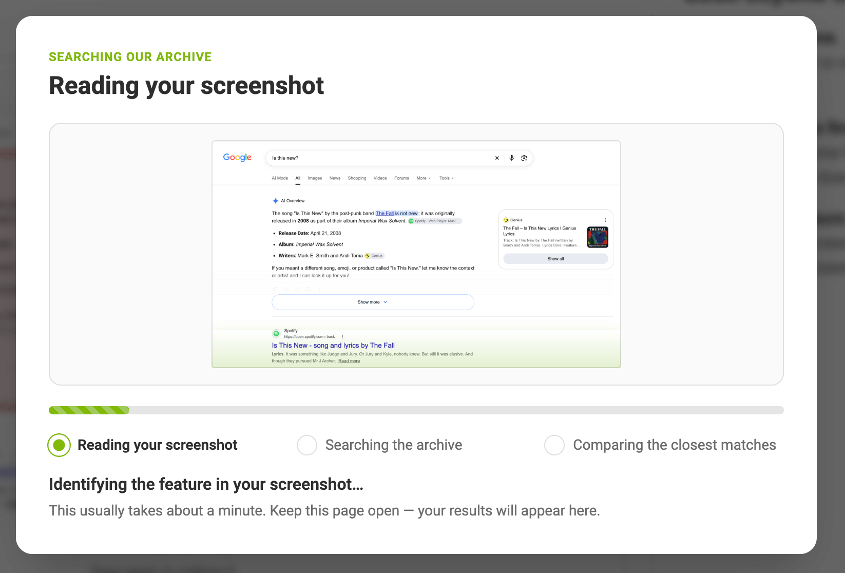The image size is (845, 573).
Task: Click the microphone voice search icon
Action: pos(511,158)
